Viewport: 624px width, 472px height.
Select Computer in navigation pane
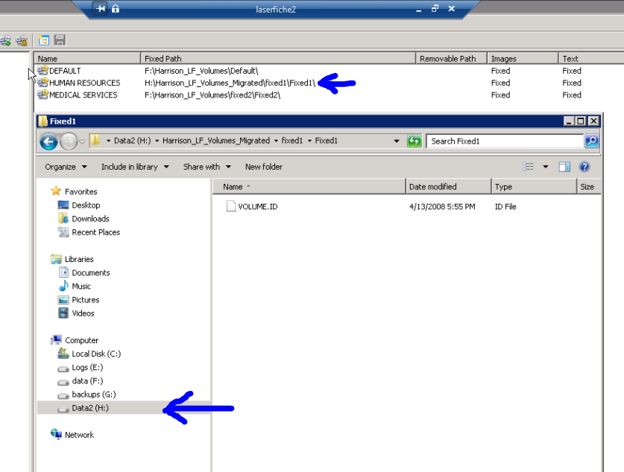(x=81, y=340)
